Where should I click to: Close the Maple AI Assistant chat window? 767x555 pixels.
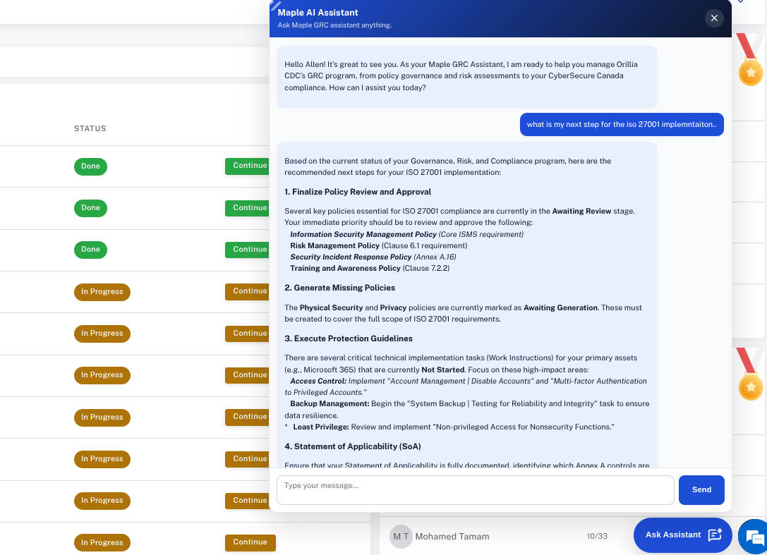714,18
